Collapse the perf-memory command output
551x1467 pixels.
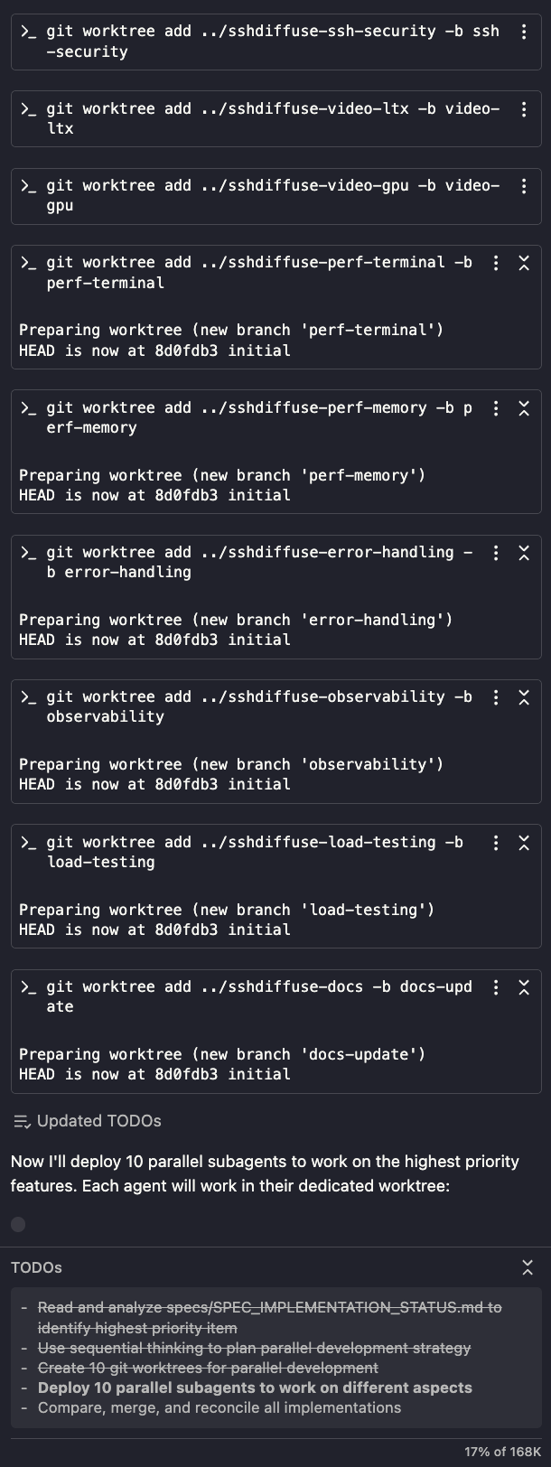(524, 408)
